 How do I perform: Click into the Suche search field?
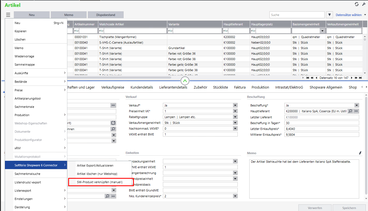tap(297, 15)
